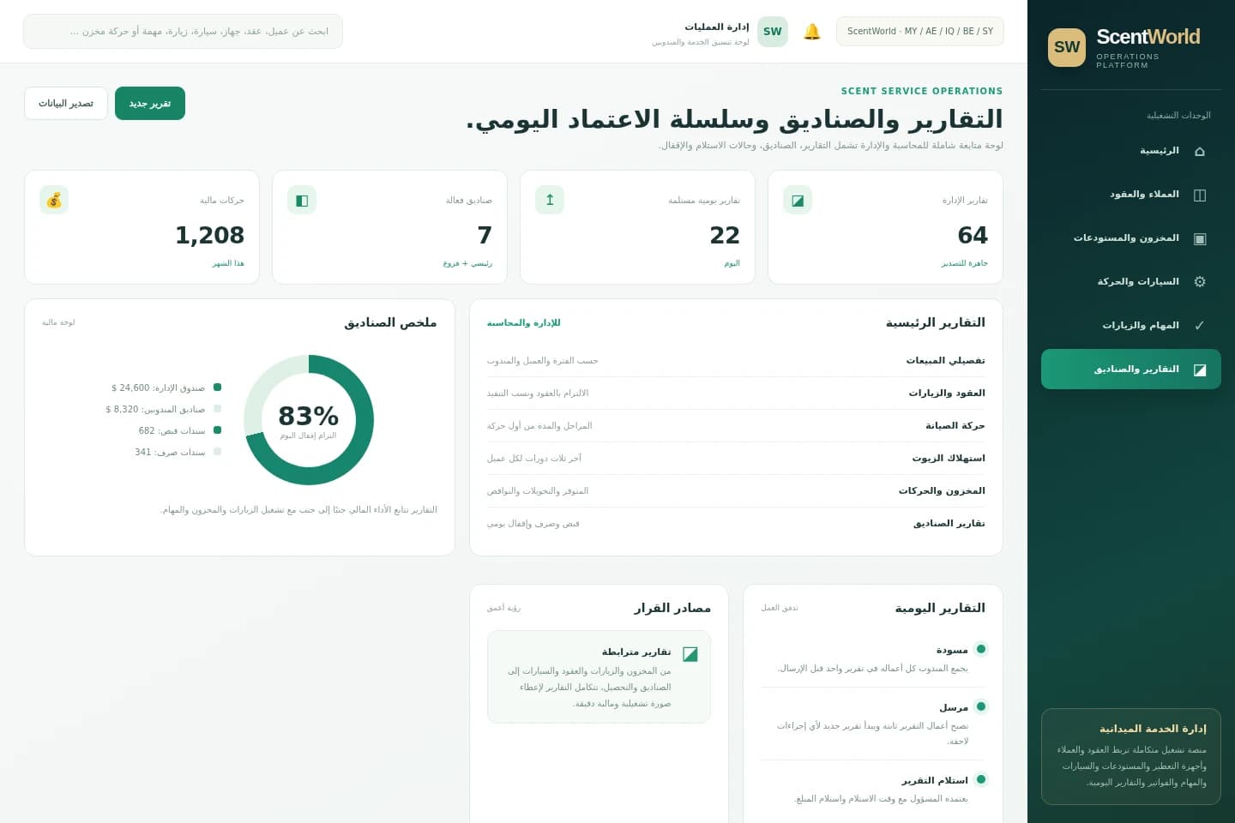Image resolution: width=1235 pixels, height=823 pixels.
Task: Click the upload arrow icon in تقارير يومية مستلمة card
Action: pos(550,200)
